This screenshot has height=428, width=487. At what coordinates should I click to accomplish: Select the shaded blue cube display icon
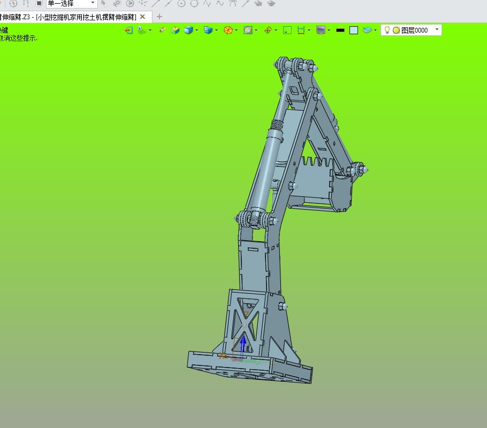[188, 30]
